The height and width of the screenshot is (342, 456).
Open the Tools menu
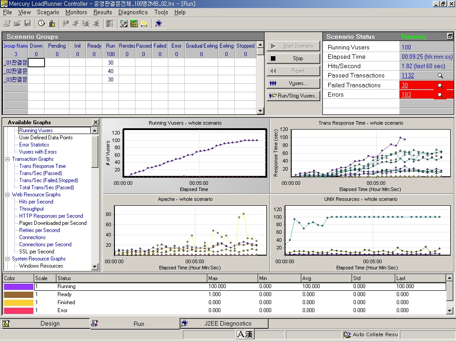161,12
